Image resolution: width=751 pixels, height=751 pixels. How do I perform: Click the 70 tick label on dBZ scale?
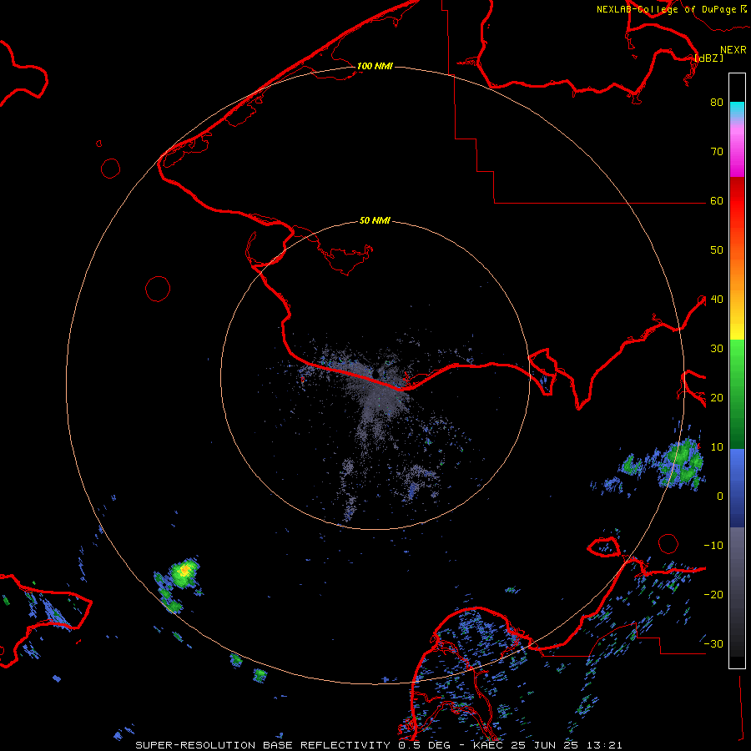(x=717, y=152)
